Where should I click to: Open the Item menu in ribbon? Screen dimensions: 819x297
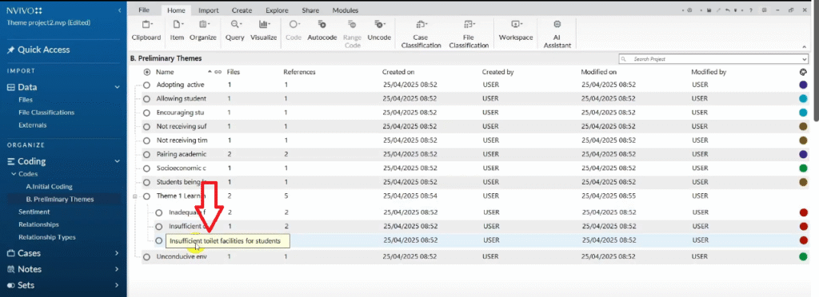click(177, 30)
